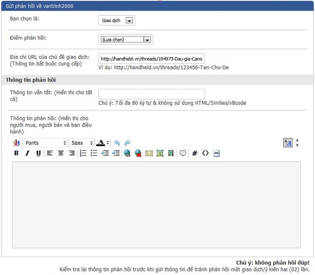The image size is (315, 275).
Task: Toggle bold formatting in the editor
Action: click(x=16, y=153)
